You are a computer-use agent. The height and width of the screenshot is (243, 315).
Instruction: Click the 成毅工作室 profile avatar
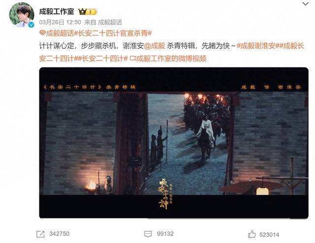point(22,15)
